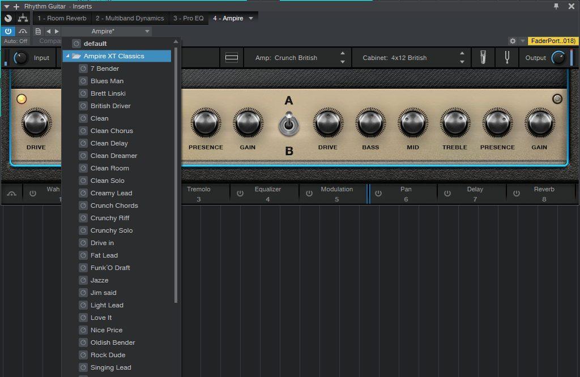Pin the Inserts window
Screen dimensions: 580x377
click(556, 6)
